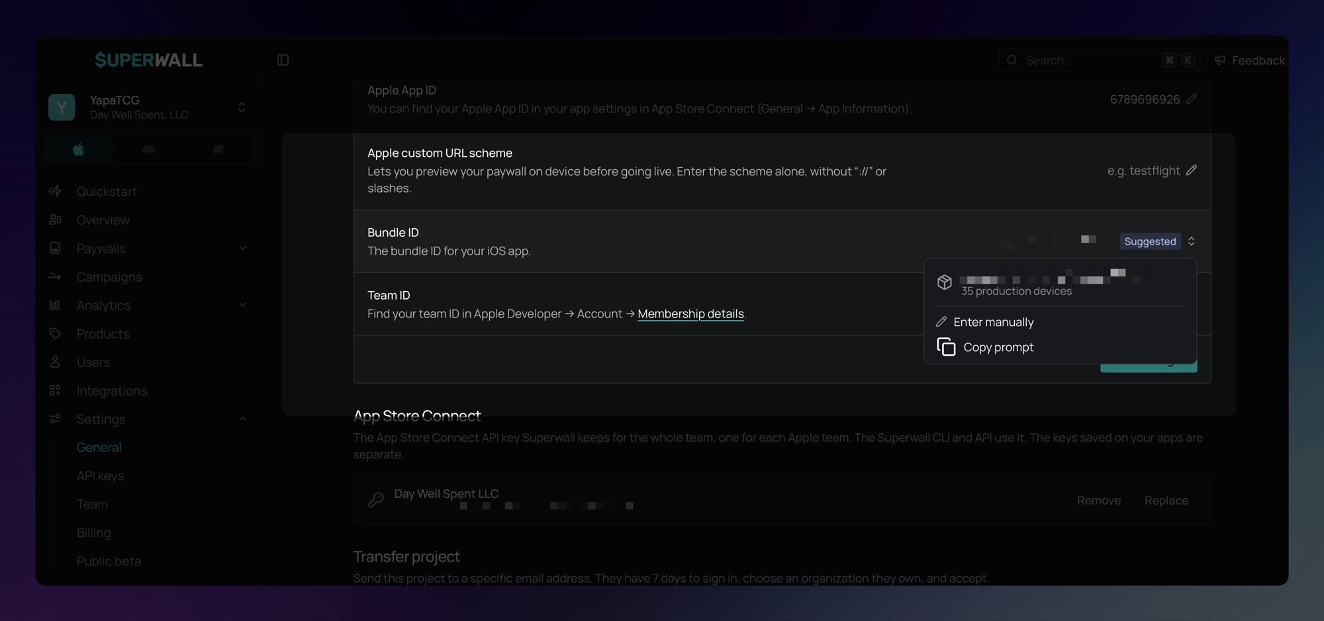Image resolution: width=1324 pixels, height=621 pixels.
Task: Open Public beta settings
Action: click(109, 561)
